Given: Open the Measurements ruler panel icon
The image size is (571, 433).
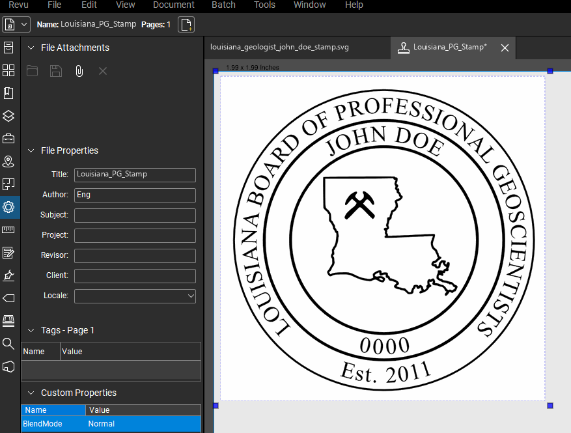Looking at the screenshot, I should (8, 230).
